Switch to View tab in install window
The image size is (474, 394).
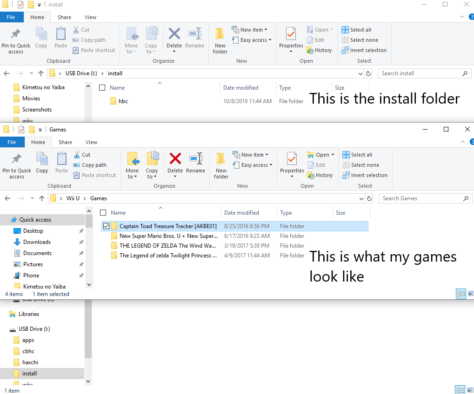90,17
